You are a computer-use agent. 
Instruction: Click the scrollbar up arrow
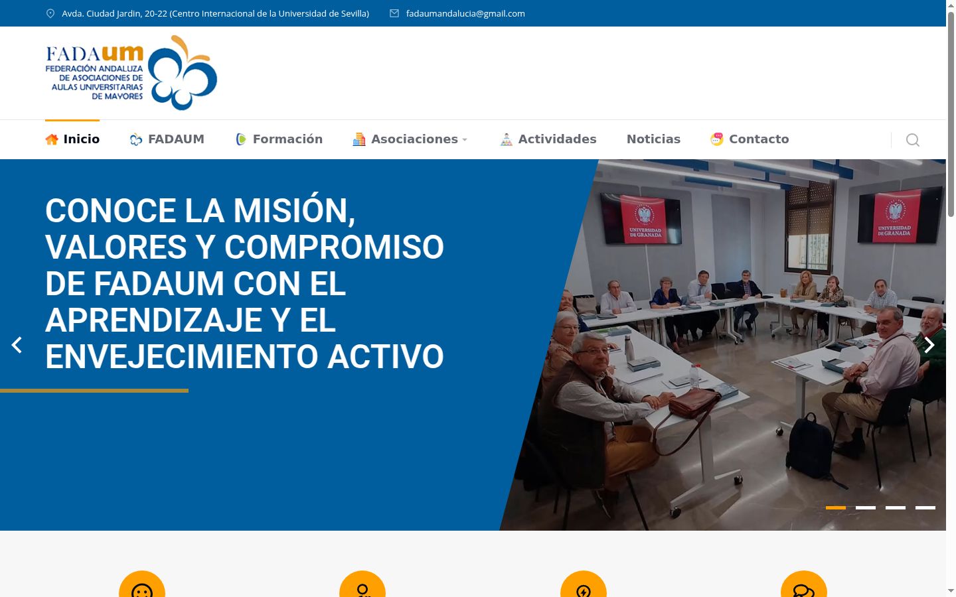[951, 5]
